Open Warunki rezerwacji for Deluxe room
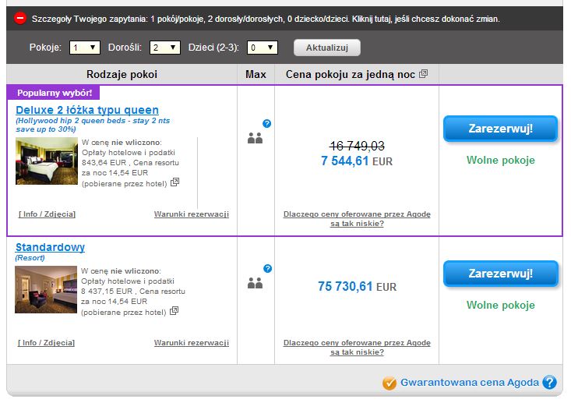571x403 pixels. tap(192, 214)
